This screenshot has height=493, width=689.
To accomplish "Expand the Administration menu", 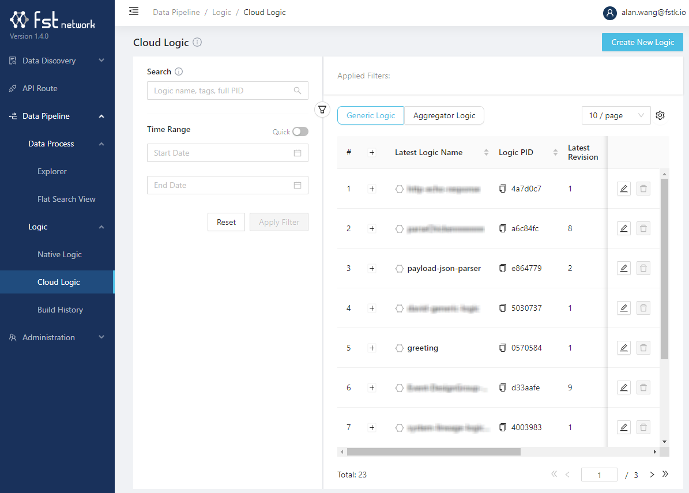I will coord(57,337).
